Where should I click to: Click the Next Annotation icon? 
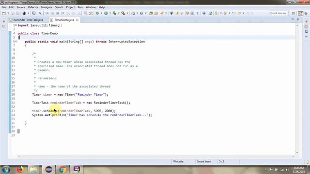click(217, 13)
